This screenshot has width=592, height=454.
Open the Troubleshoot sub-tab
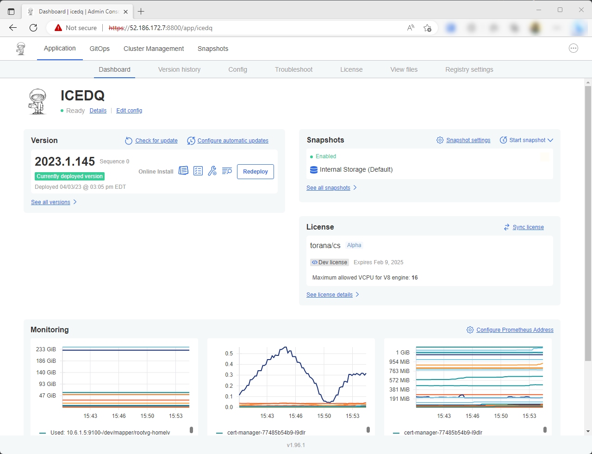(293, 69)
